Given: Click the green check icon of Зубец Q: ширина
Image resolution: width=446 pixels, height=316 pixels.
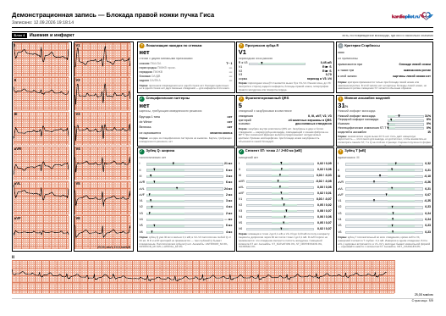Looking at the screenshot, I should (141, 152).
